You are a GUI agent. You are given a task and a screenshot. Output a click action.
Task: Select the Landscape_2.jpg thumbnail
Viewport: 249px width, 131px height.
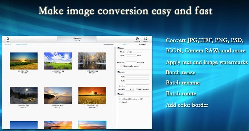(92, 61)
